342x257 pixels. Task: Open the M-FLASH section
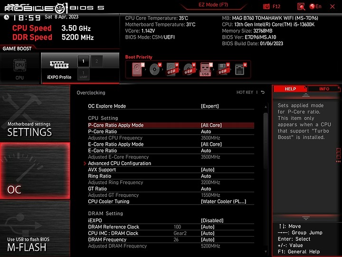pyautogui.click(x=35, y=228)
